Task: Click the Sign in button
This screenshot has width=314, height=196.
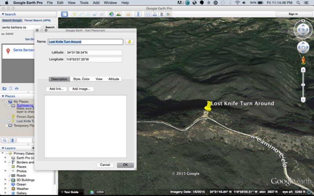Action: [x=293, y=14]
